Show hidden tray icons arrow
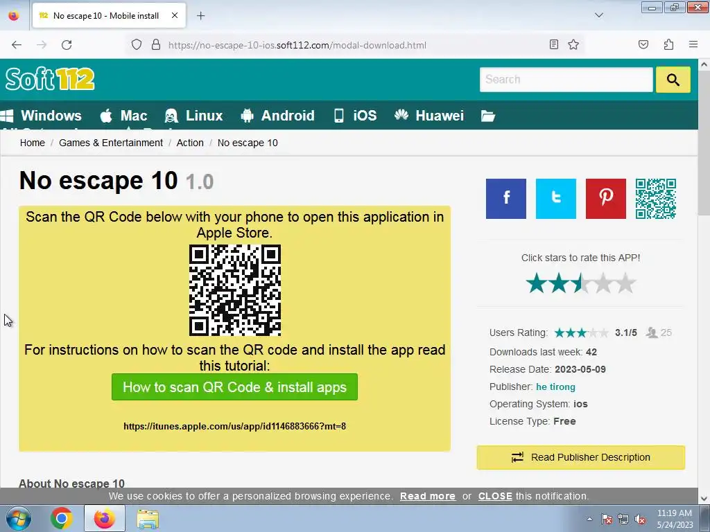 click(x=589, y=520)
